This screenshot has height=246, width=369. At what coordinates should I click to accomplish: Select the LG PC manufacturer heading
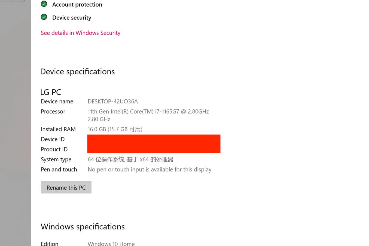pyautogui.click(x=51, y=92)
